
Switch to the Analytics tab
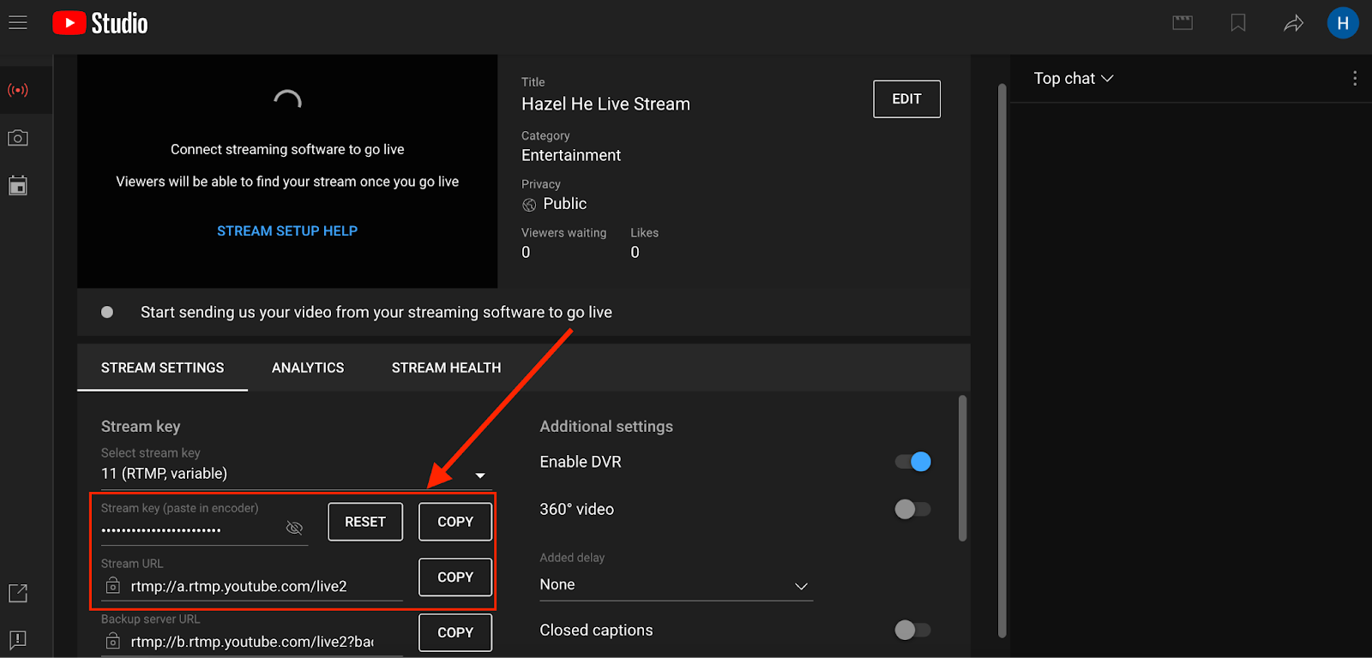pos(308,368)
